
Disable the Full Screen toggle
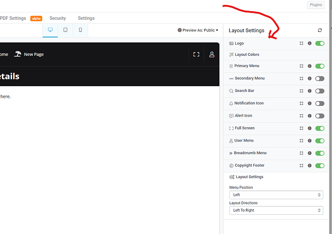pyautogui.click(x=319, y=128)
